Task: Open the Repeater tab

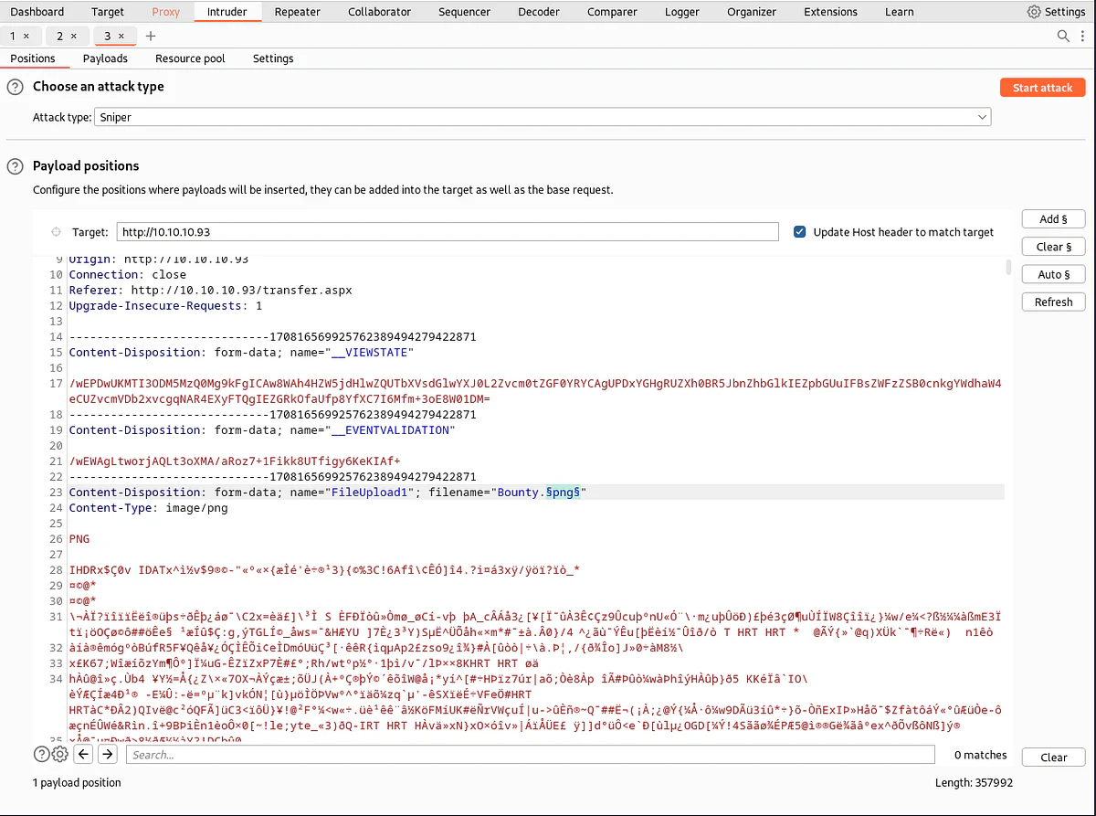Action: [297, 12]
